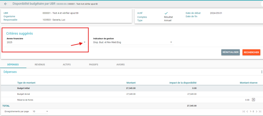Go to the next page of records
263x116 pixels.
pyautogui.click(x=257, y=111)
